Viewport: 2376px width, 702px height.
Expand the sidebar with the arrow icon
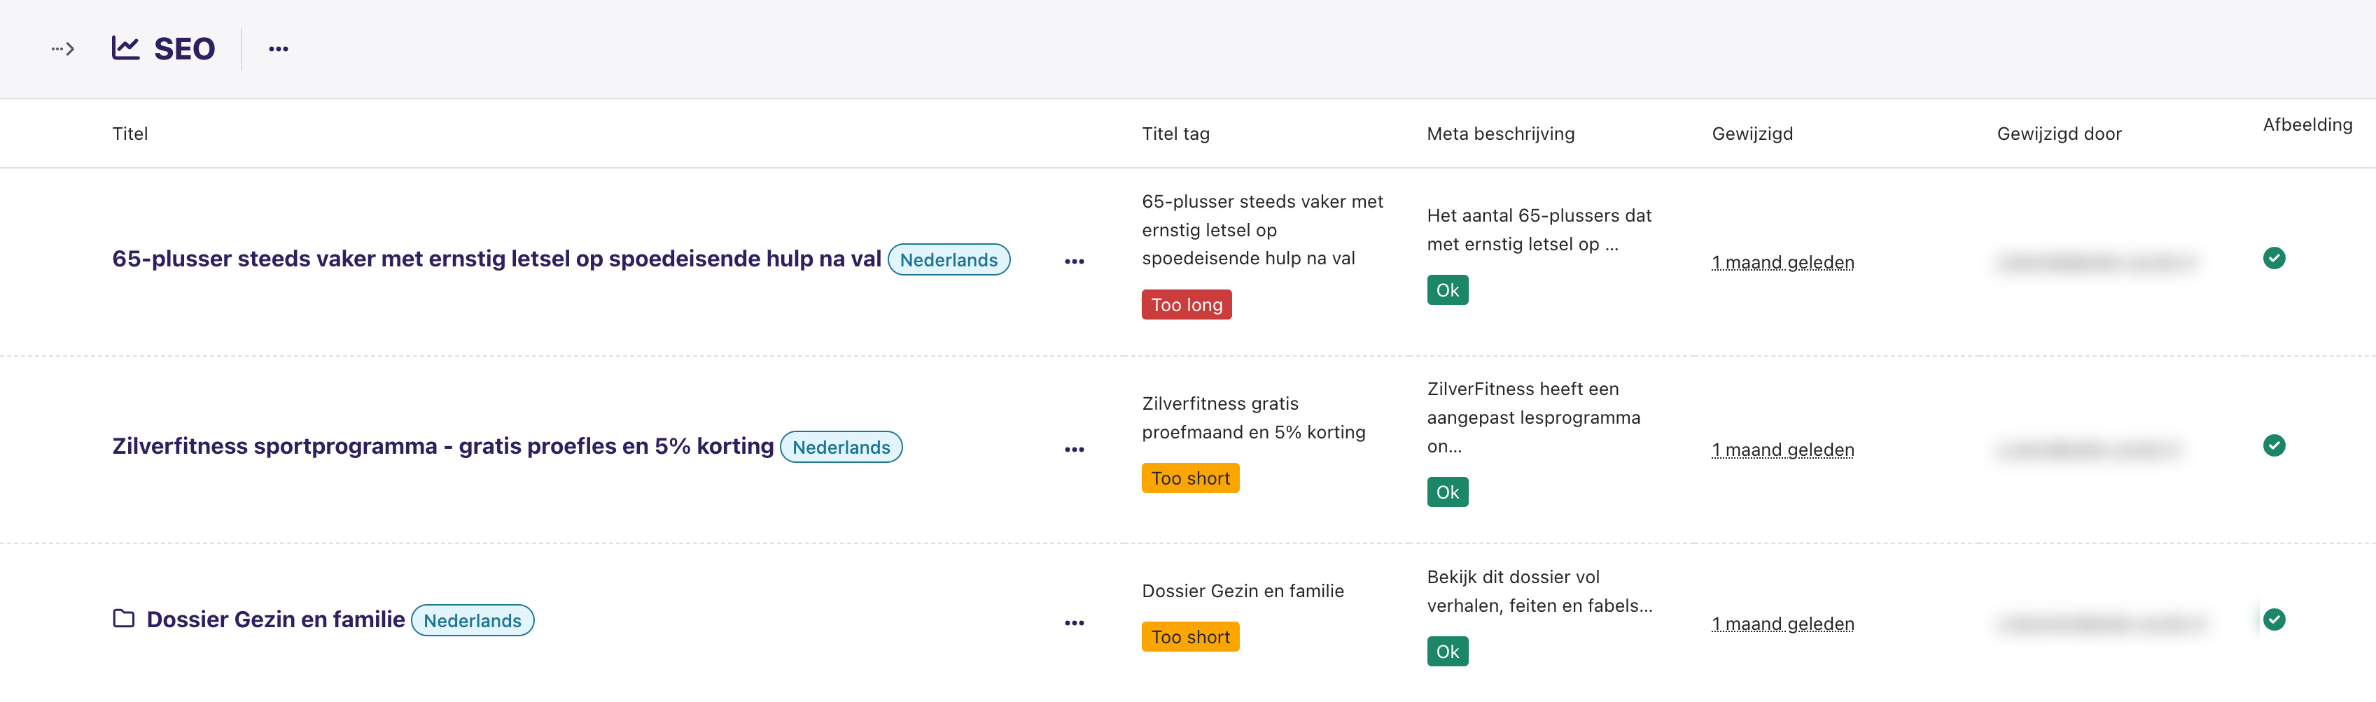tap(63, 49)
